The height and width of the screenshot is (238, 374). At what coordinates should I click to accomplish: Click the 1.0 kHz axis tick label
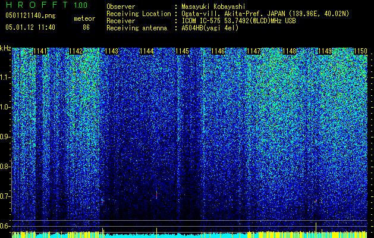pyautogui.click(x=5, y=107)
